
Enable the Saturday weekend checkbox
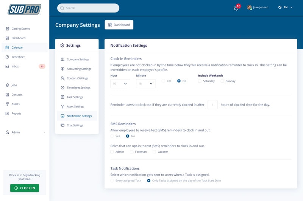pyautogui.click(x=200, y=81)
